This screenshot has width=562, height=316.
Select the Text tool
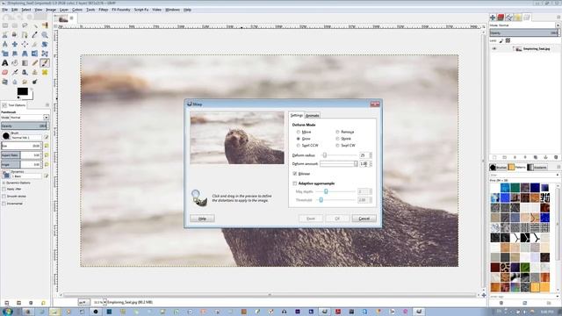click(5, 62)
